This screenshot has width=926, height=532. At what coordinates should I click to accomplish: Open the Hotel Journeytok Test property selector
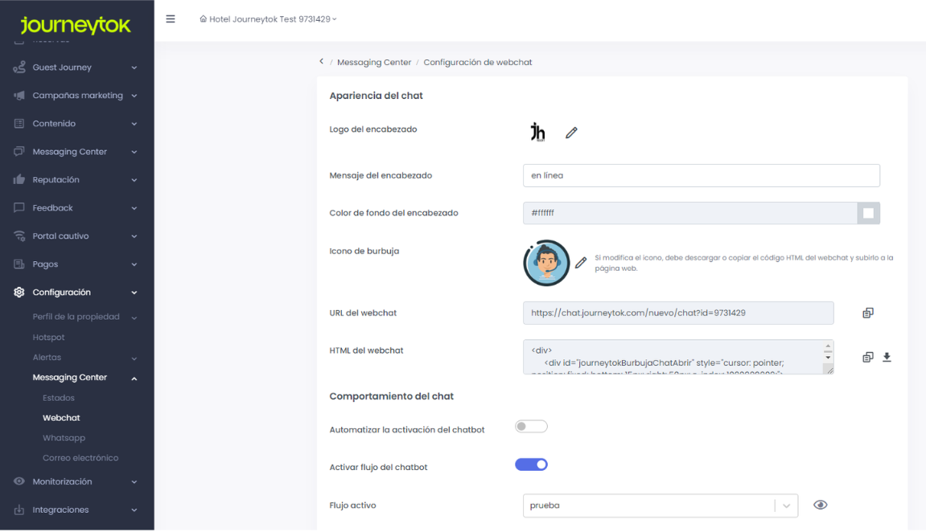tap(269, 19)
